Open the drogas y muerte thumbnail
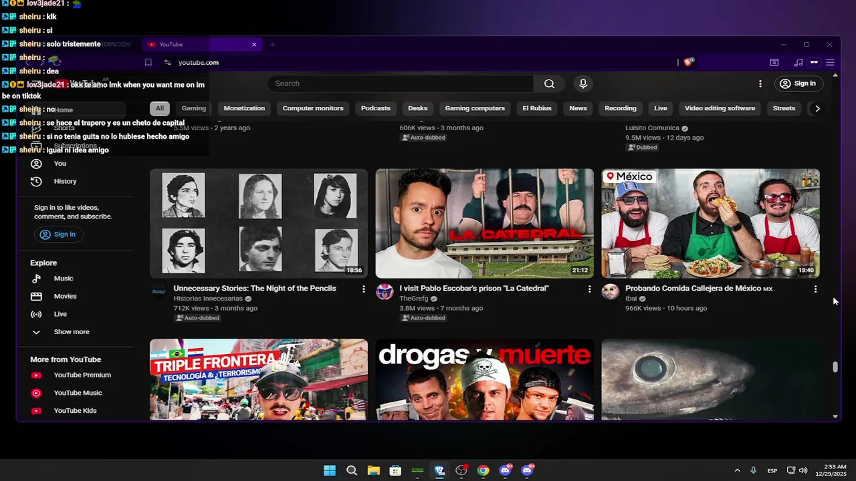This screenshot has width=856, height=481. coord(484,379)
